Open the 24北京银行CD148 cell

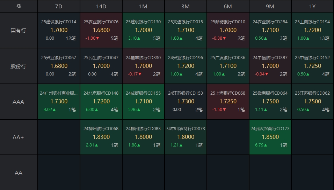(x=101, y=102)
